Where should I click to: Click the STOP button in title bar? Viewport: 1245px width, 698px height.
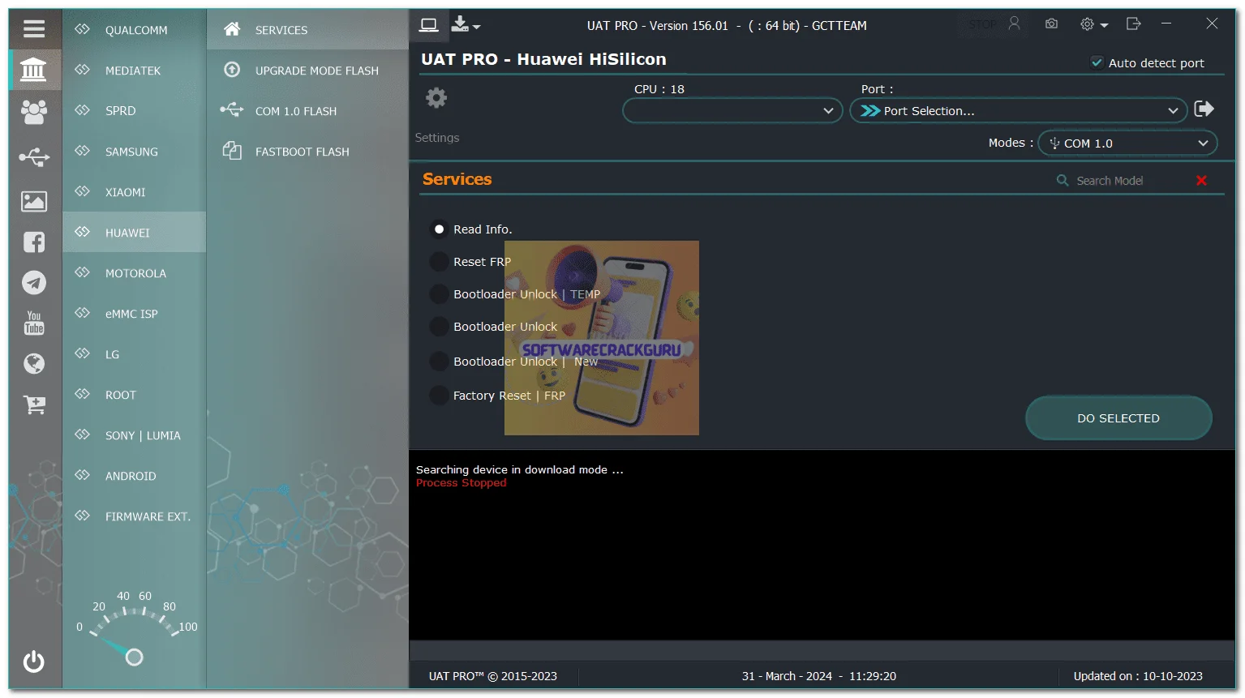pyautogui.click(x=982, y=25)
